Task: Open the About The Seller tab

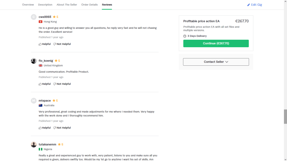Action: (x=67, y=5)
